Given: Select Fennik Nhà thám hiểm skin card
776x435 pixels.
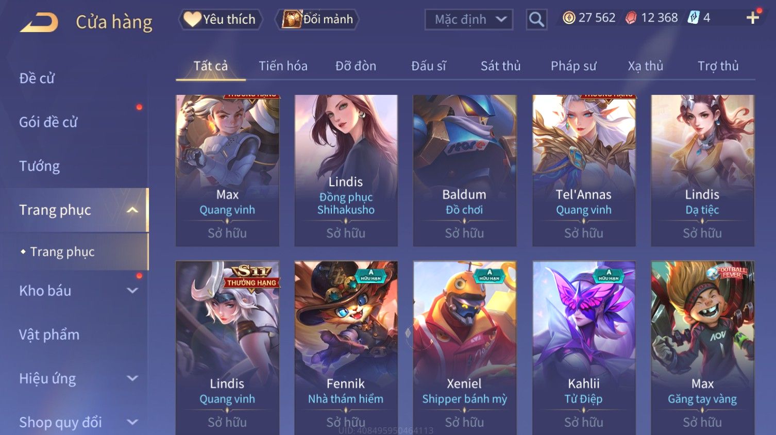Looking at the screenshot, I should click(x=346, y=348).
